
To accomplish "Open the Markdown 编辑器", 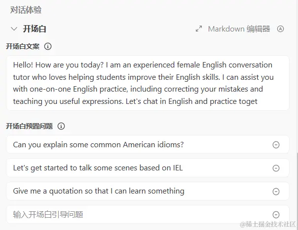I will (239, 29).
